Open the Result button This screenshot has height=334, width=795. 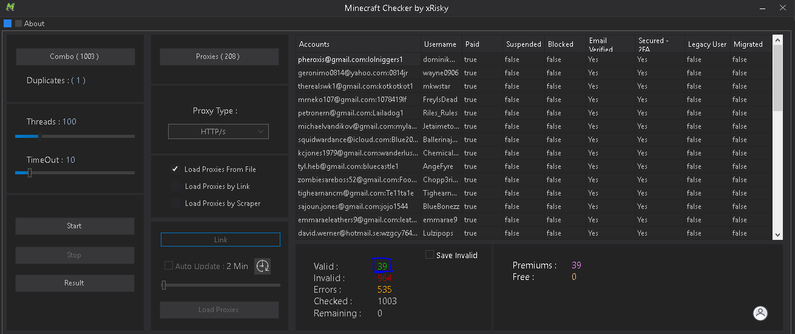pyautogui.click(x=75, y=283)
